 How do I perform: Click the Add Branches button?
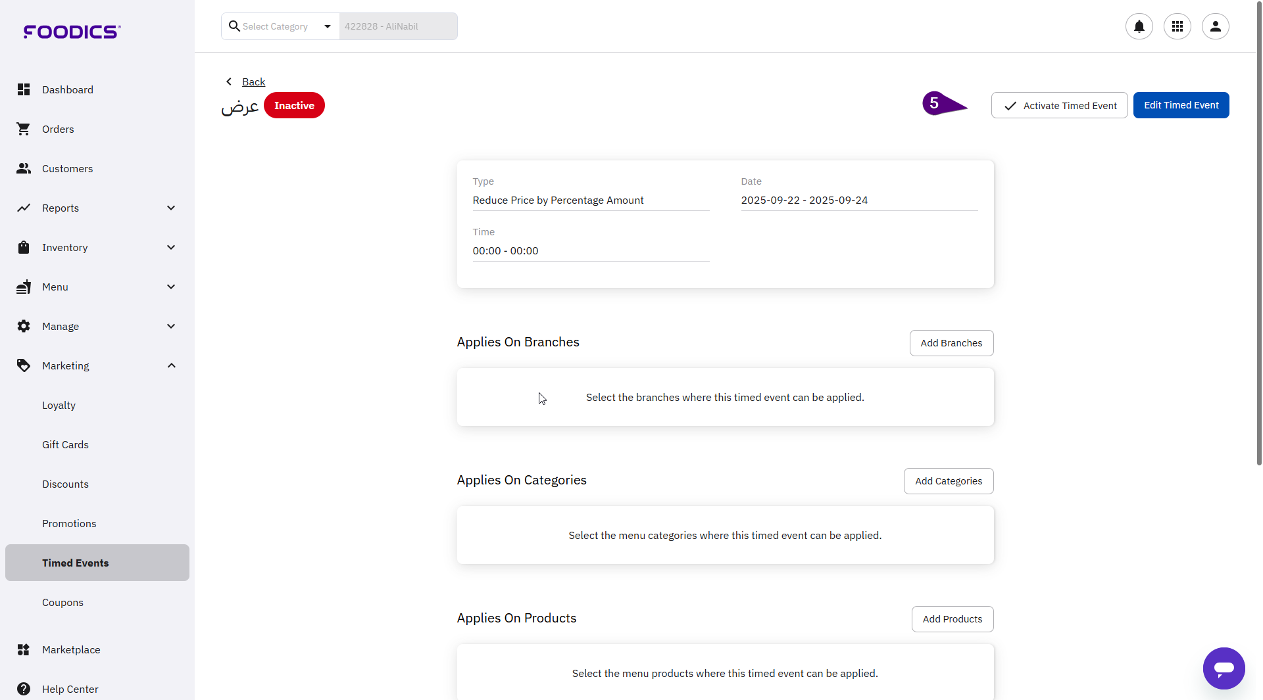click(x=951, y=343)
